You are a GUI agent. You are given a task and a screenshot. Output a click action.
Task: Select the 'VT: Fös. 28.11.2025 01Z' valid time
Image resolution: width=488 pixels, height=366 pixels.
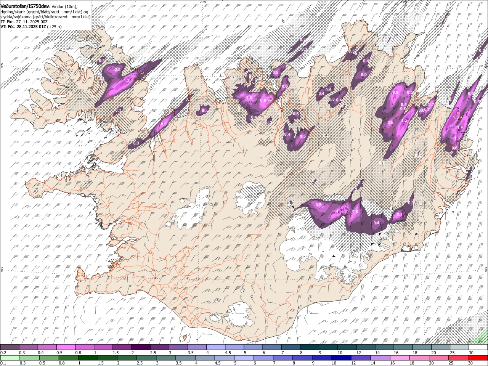[x=23, y=27]
